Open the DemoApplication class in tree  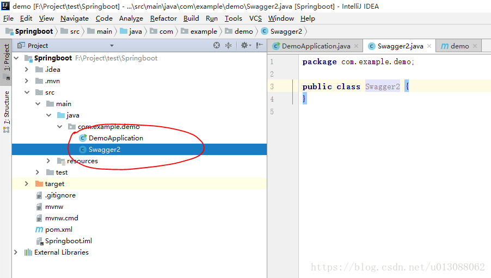click(x=115, y=138)
